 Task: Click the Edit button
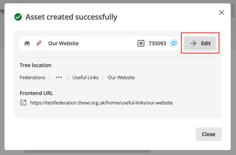(200, 43)
